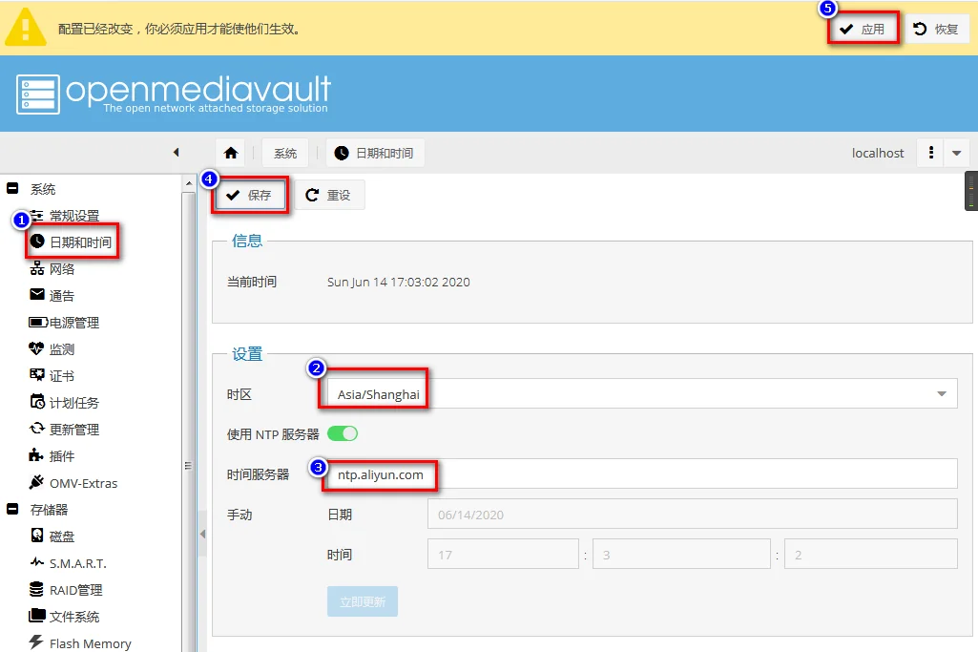This screenshot has height=652, width=978.
Task: Click the 保存 save button
Action: click(x=249, y=196)
